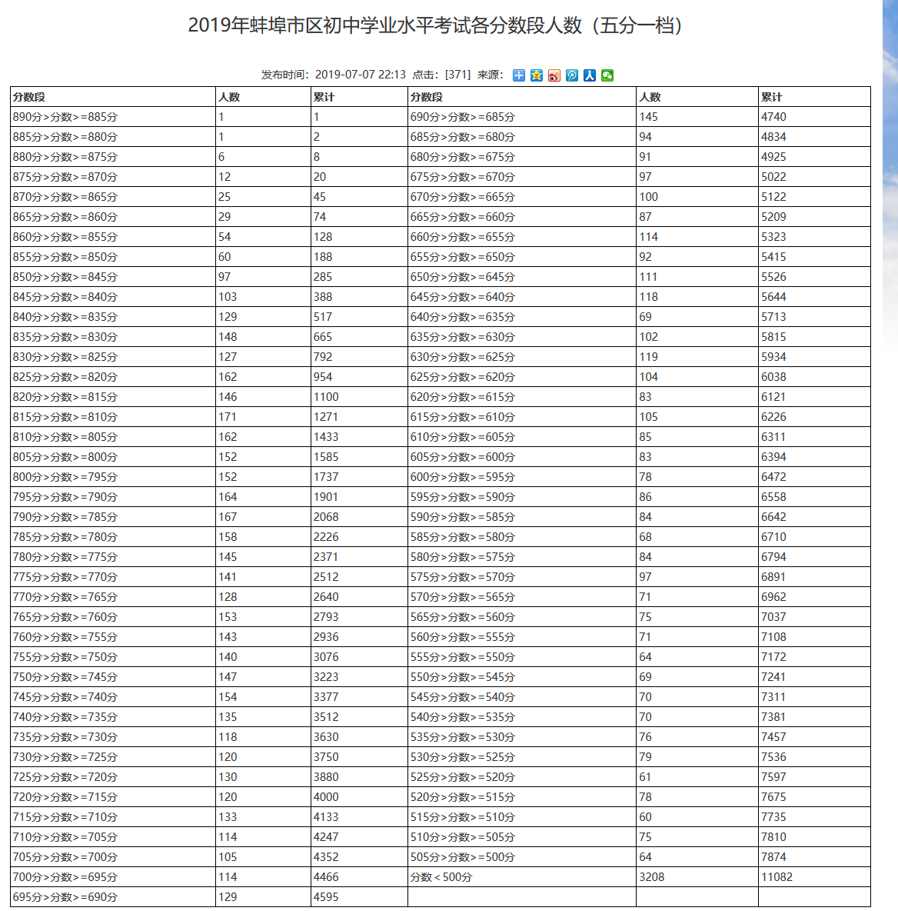Click the blue plus share icon
The width and height of the screenshot is (898, 911).
[518, 75]
